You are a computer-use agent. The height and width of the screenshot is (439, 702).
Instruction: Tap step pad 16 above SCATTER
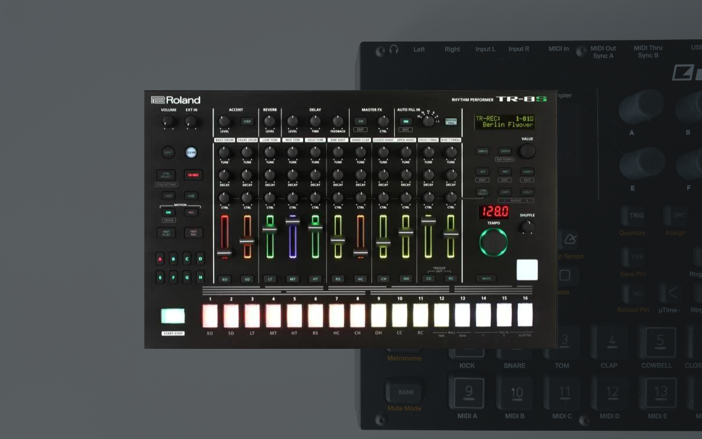coord(525,315)
